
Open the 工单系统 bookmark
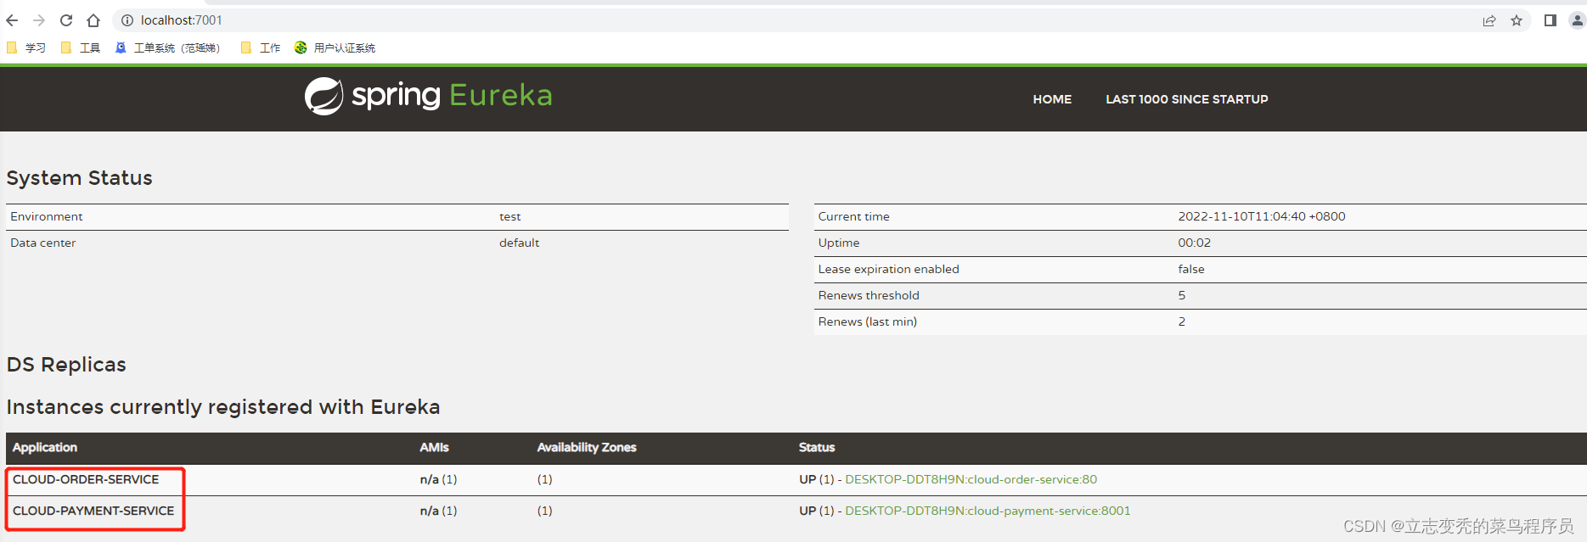pos(167,48)
